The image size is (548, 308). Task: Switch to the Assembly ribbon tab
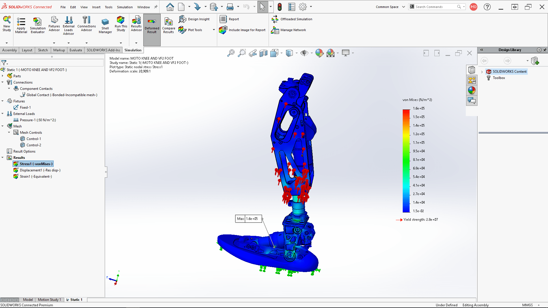(10, 50)
